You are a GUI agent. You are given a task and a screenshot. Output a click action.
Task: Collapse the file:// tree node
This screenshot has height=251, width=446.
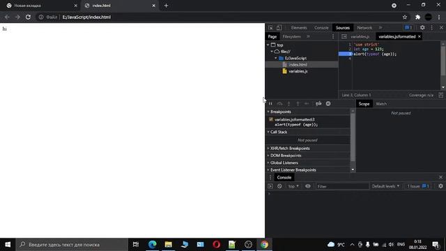(272, 52)
